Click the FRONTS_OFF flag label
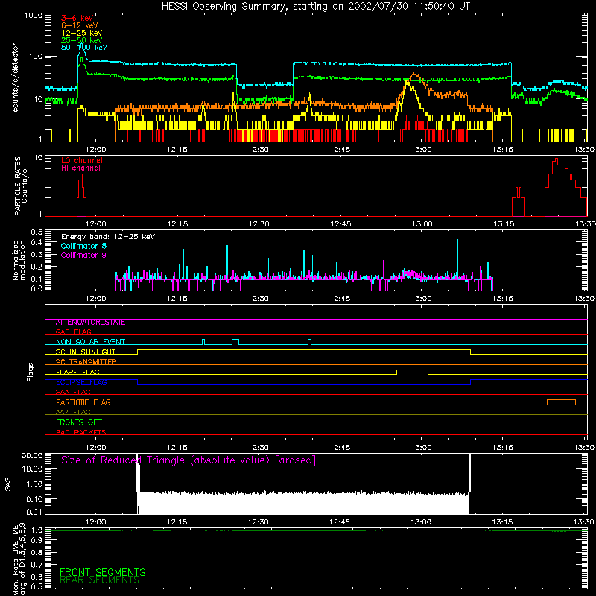The image size is (596, 596). 79,422
